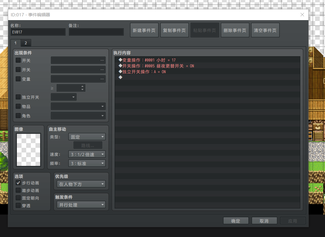Open the movement 类型 dropdown showing 固定
The image size is (325, 237).
pos(87,137)
